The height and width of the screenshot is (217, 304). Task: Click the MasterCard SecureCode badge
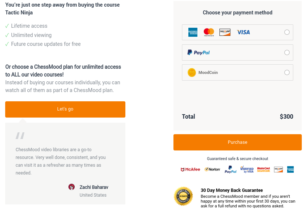coord(263,170)
